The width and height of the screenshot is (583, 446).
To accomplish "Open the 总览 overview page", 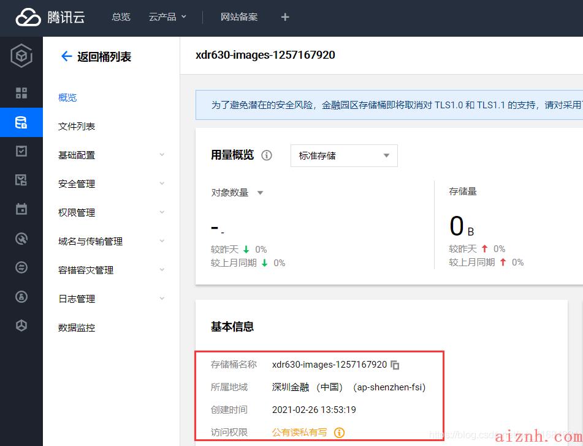I will 121,17.
